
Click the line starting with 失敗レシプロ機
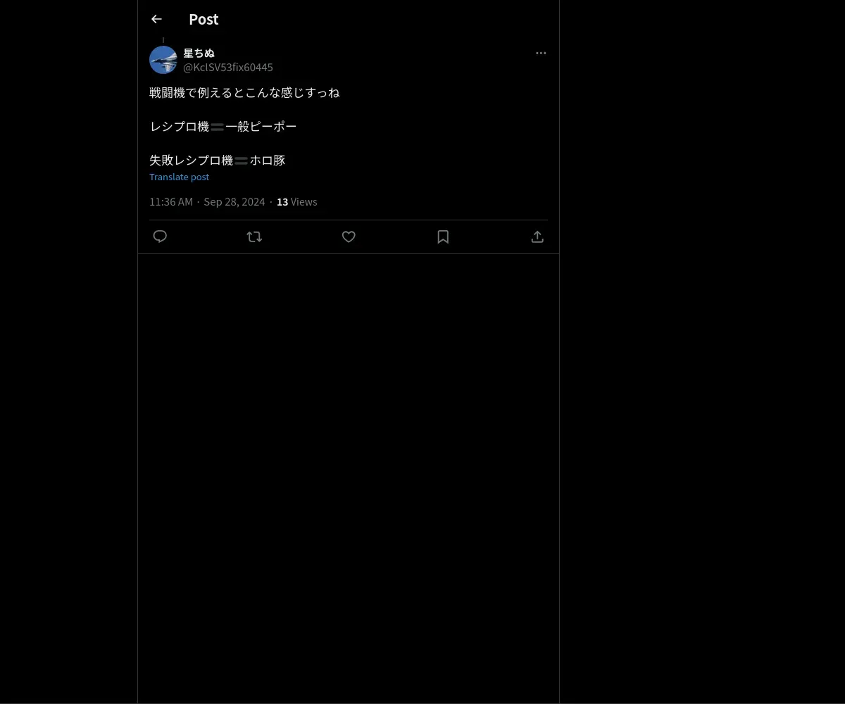pyautogui.click(x=217, y=160)
